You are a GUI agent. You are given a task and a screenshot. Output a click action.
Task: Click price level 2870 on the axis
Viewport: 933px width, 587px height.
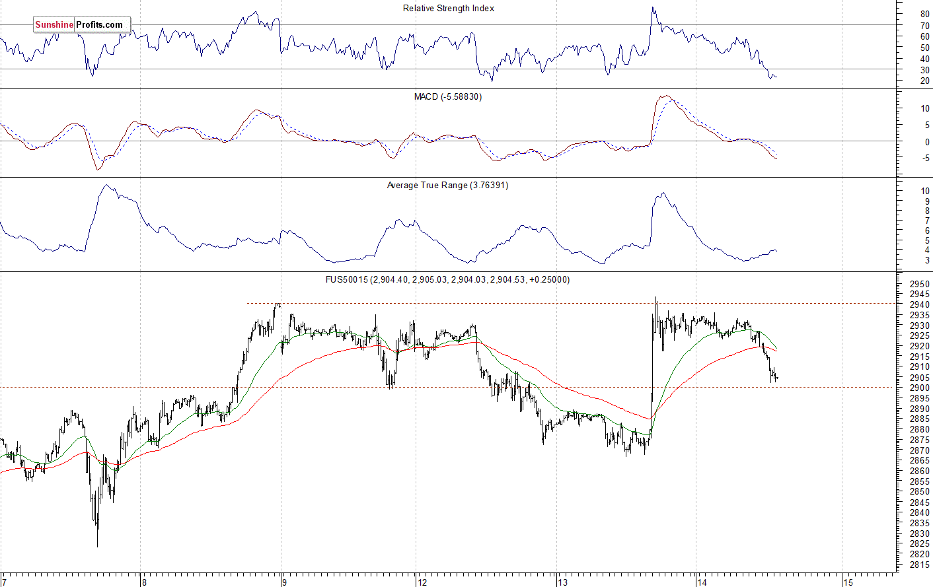[x=919, y=450]
